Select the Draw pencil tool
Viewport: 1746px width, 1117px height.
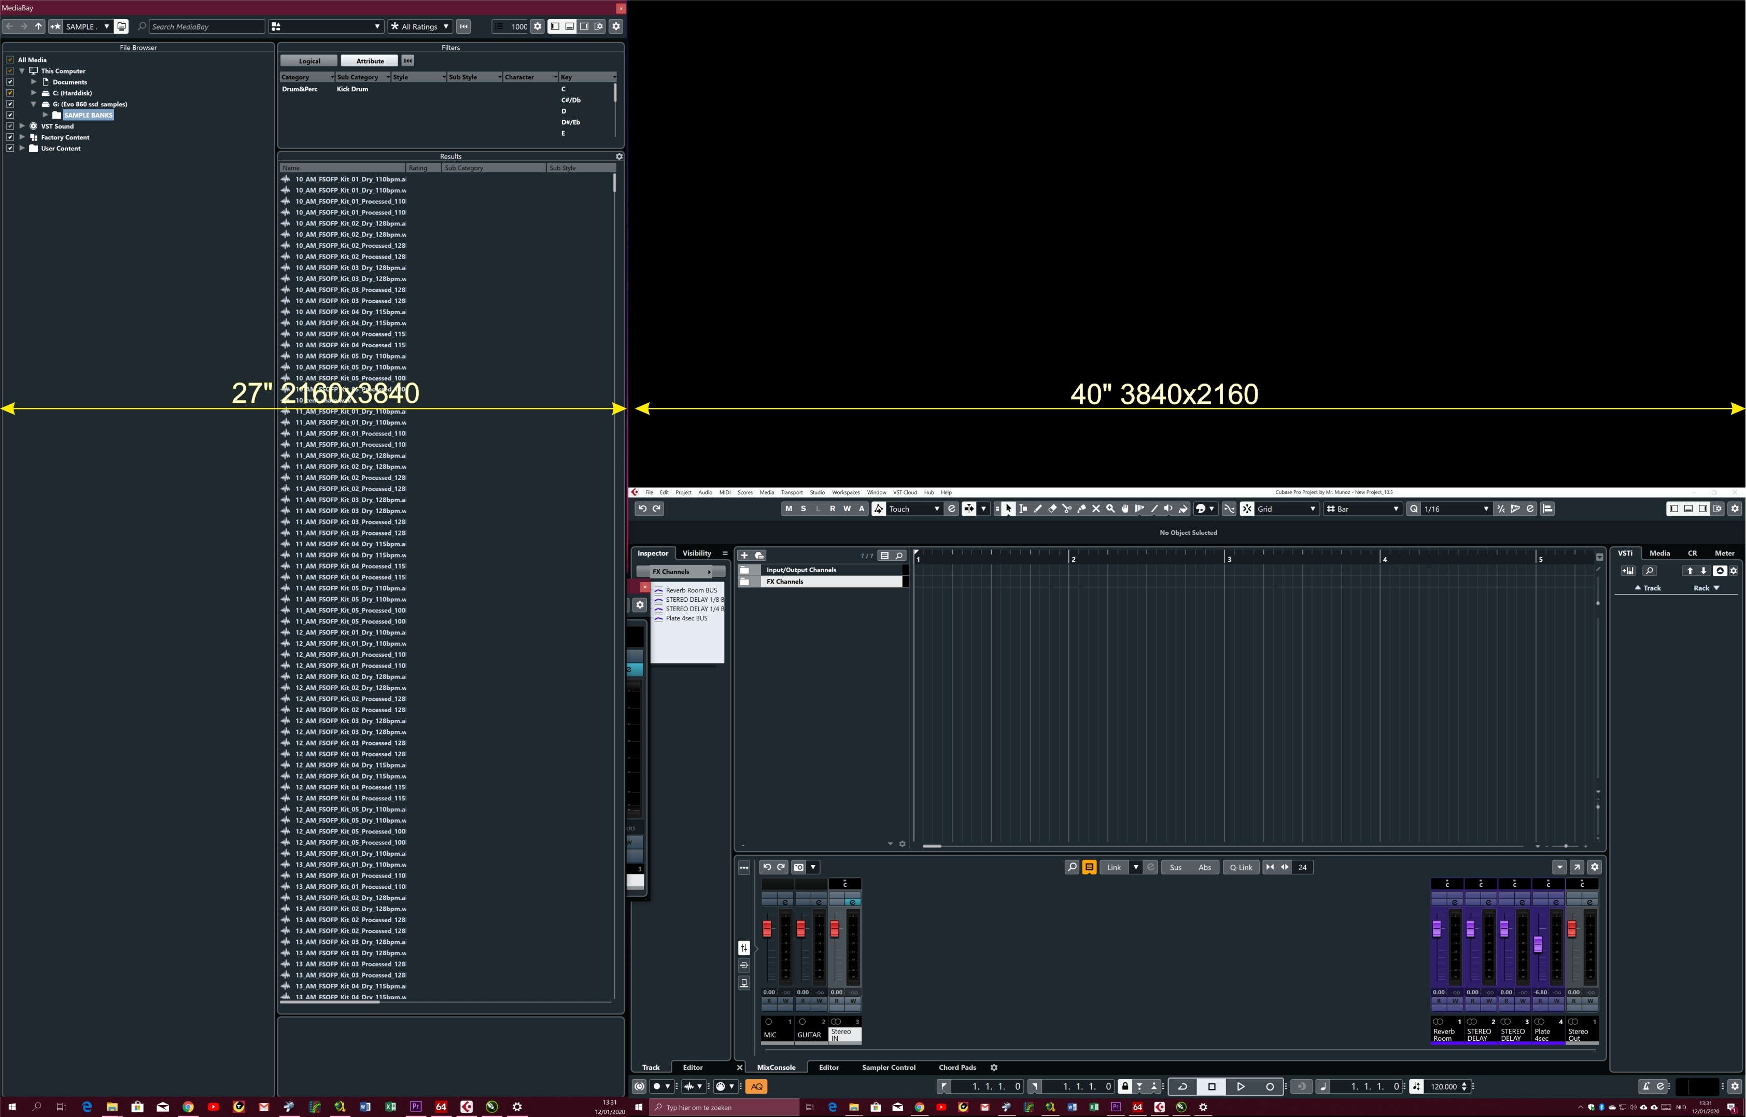[1037, 508]
